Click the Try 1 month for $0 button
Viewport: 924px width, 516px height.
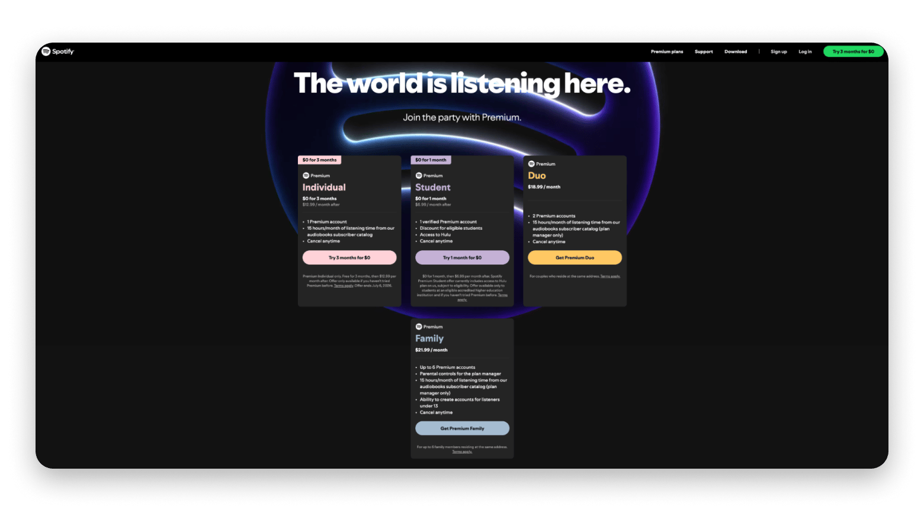coord(462,257)
